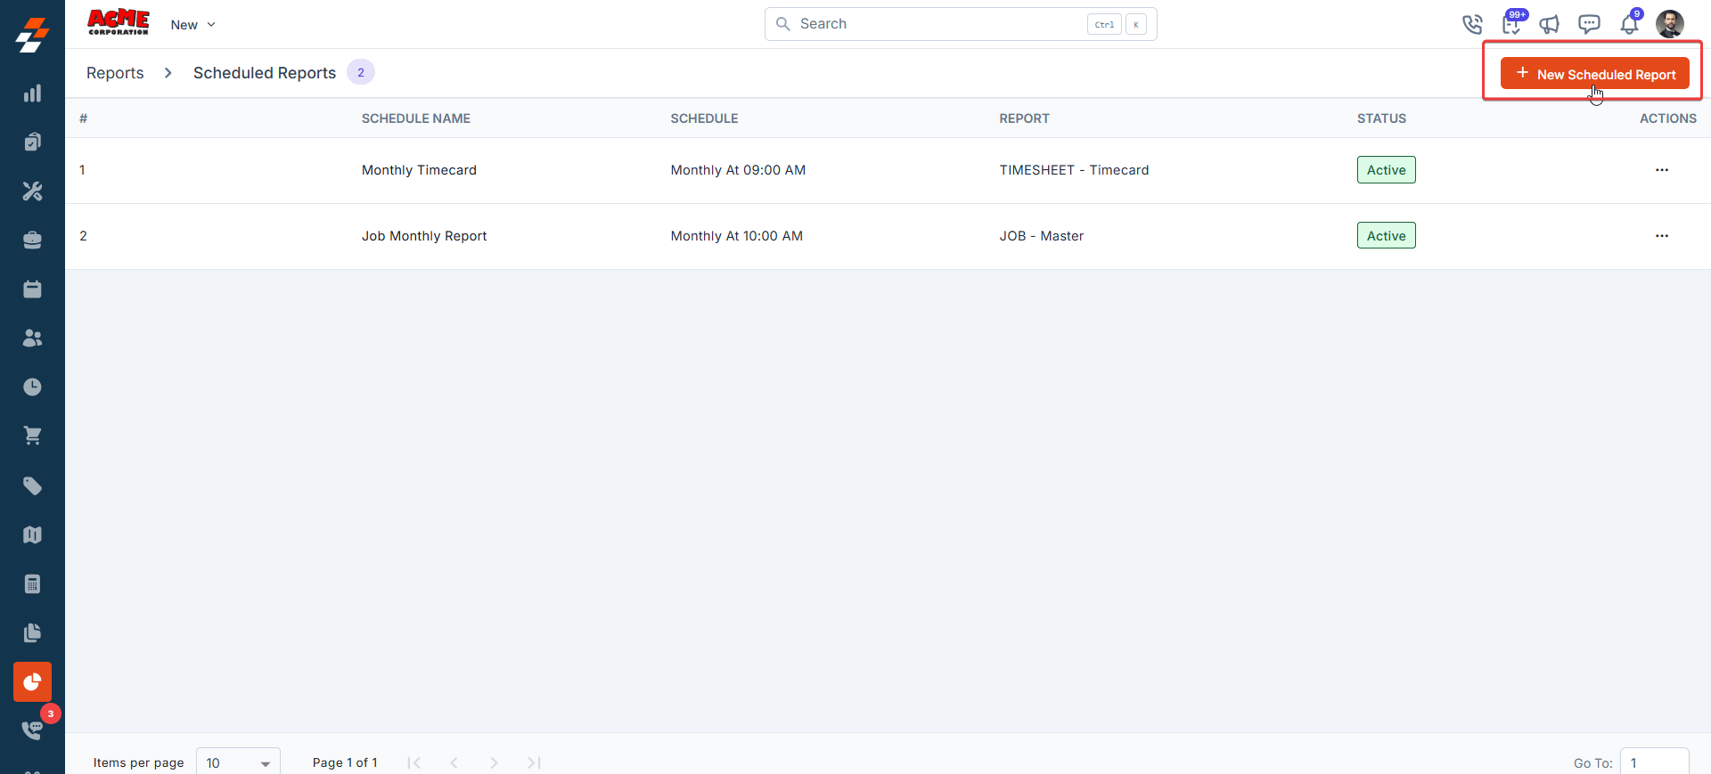Open the notifications bell icon

click(1629, 24)
